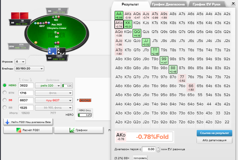
Task: Select the TT +2.48 cell
Action: [x=155, y=51]
